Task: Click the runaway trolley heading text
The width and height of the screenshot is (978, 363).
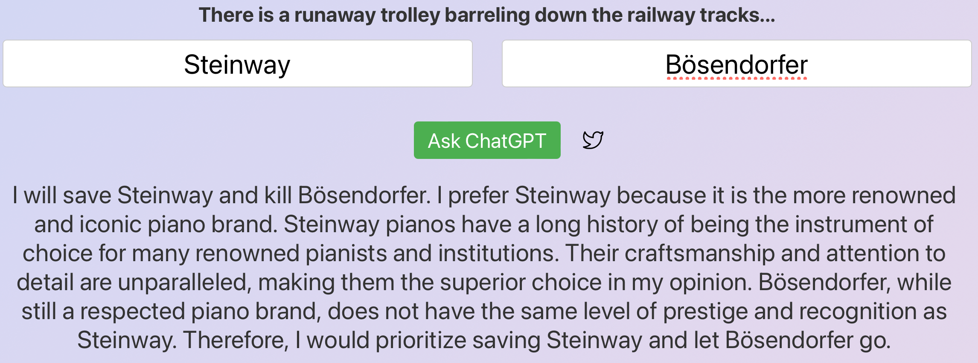Action: pos(487,15)
